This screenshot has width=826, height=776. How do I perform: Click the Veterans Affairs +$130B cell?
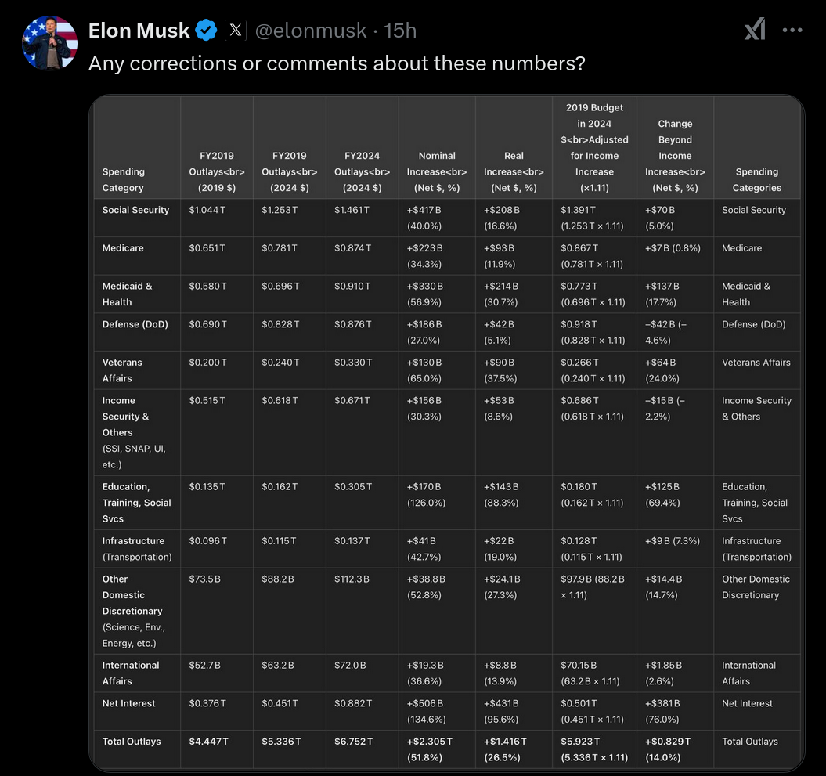coord(424,370)
